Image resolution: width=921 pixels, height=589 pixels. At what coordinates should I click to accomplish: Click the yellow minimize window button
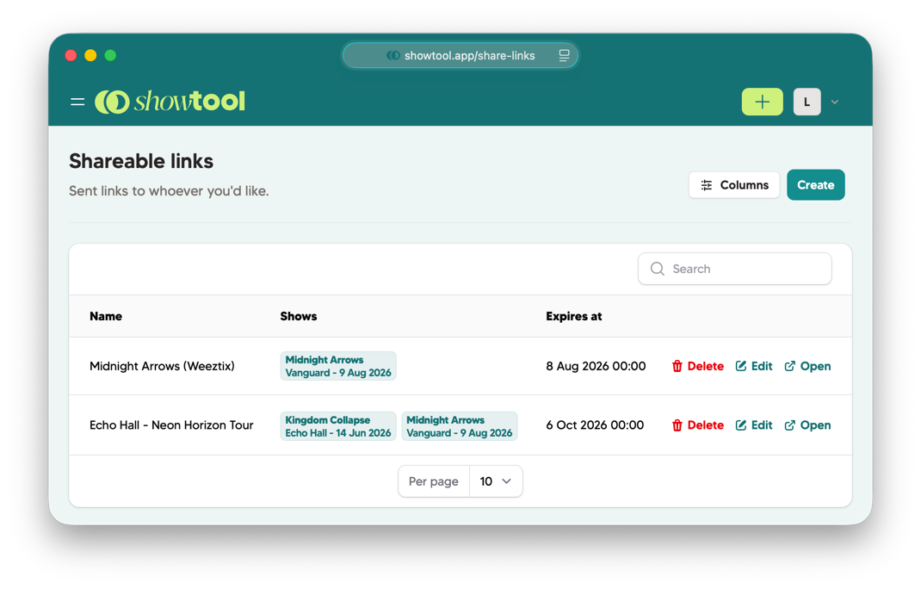pyautogui.click(x=90, y=55)
